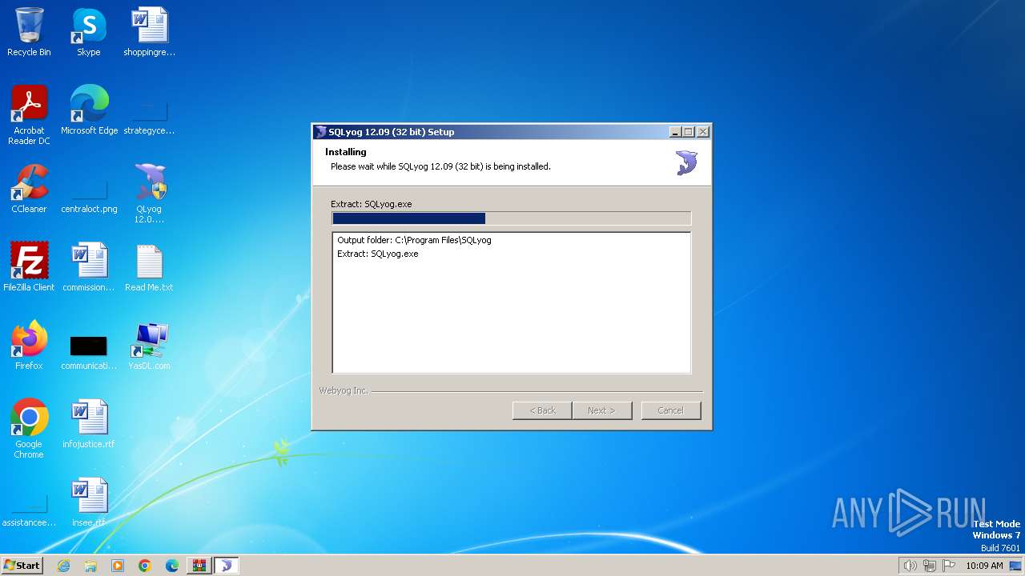Open the infojustice.rtf document
This screenshot has height=576, width=1025.
(x=89, y=425)
